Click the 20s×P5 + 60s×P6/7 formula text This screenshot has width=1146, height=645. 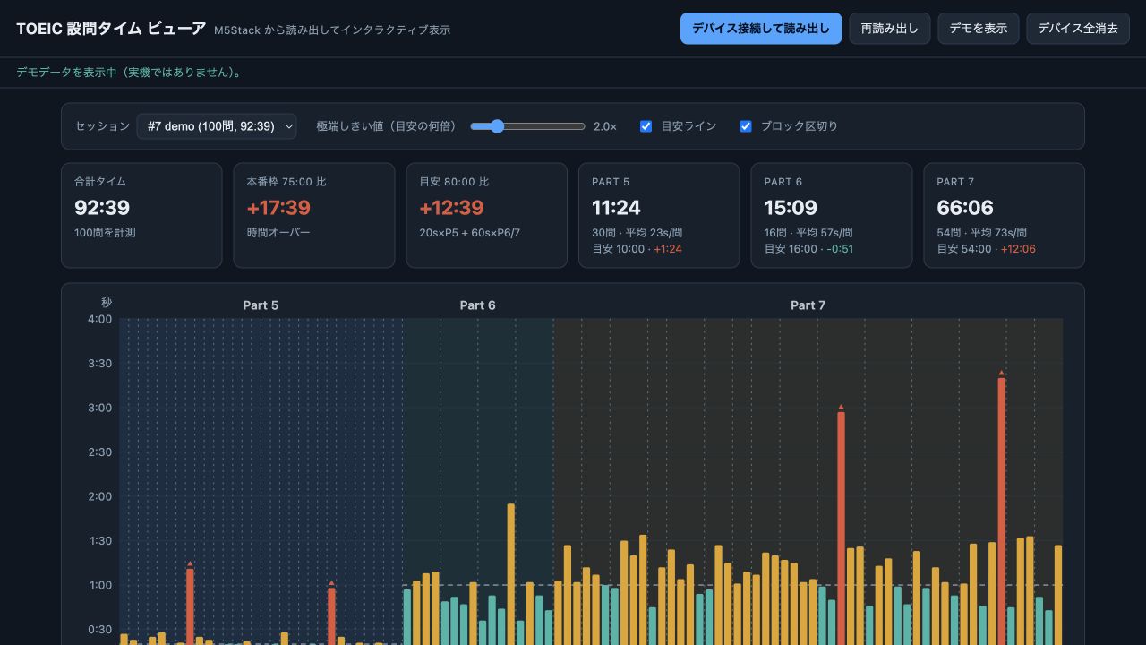[x=470, y=232]
